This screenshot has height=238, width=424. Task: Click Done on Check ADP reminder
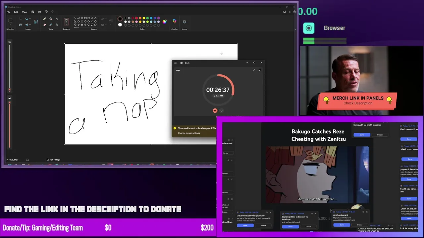pos(362,135)
